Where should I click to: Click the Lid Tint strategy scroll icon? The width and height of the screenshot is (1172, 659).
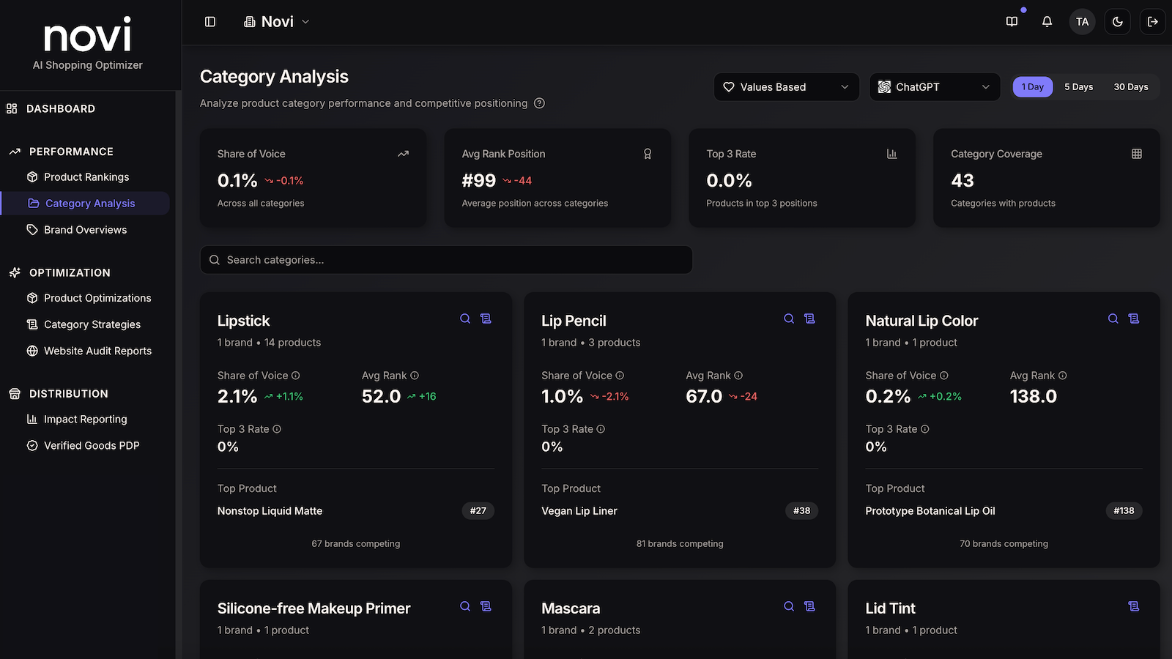pyautogui.click(x=1133, y=606)
